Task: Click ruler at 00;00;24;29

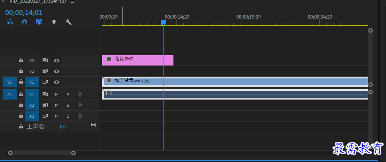Action: point(320,17)
